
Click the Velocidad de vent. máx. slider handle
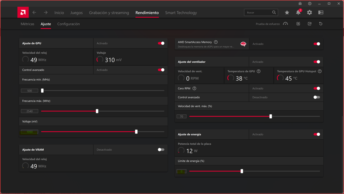pos(271,116)
